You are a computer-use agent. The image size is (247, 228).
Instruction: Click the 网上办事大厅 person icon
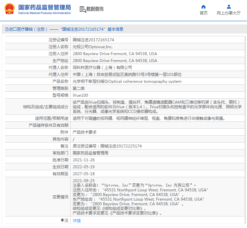229,7
